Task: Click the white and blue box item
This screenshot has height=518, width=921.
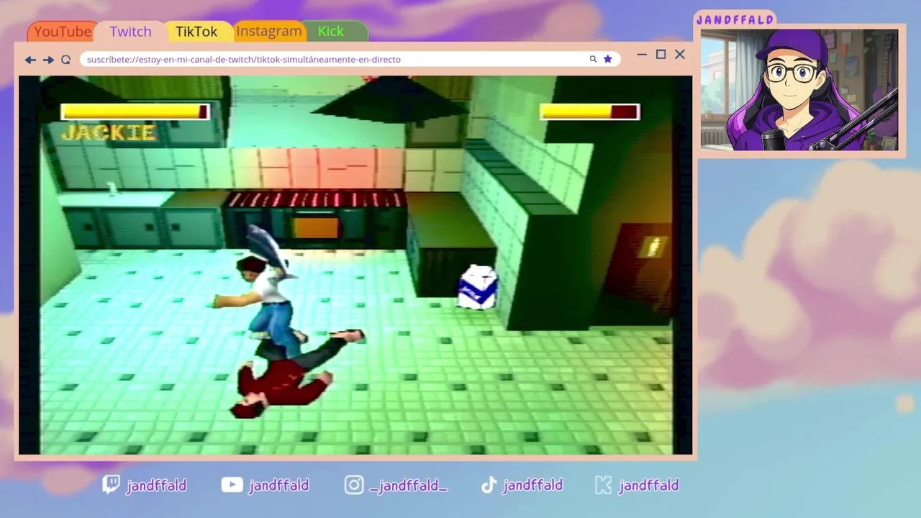Action: pos(478,287)
